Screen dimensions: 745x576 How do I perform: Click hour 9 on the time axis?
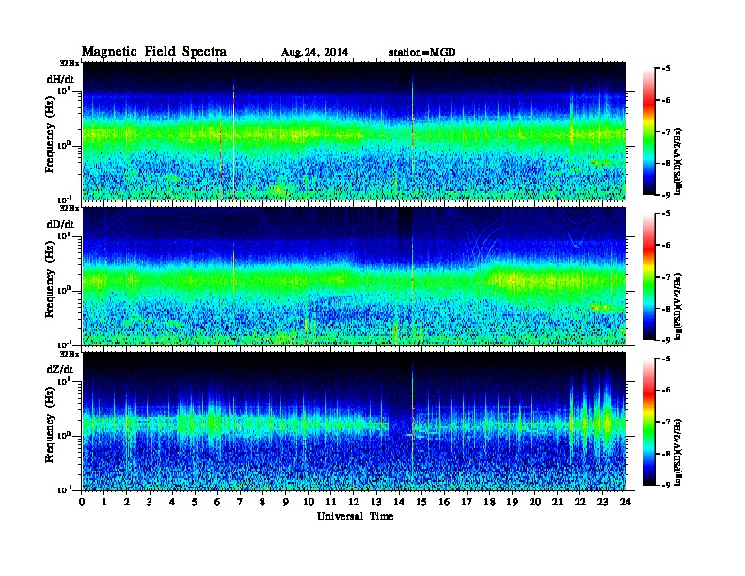point(286,503)
